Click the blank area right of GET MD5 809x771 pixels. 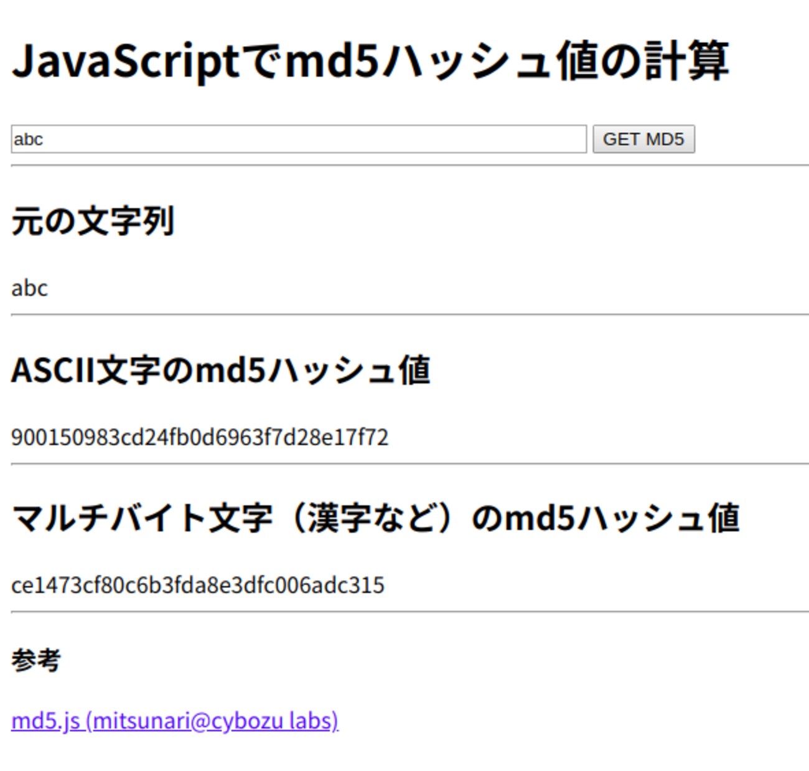click(x=747, y=138)
